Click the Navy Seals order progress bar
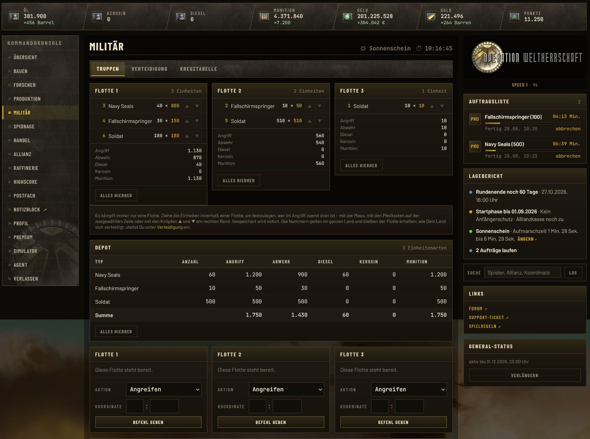The width and height of the screenshot is (590, 439). pos(532,150)
